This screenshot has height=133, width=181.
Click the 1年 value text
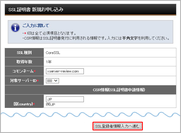49,62
